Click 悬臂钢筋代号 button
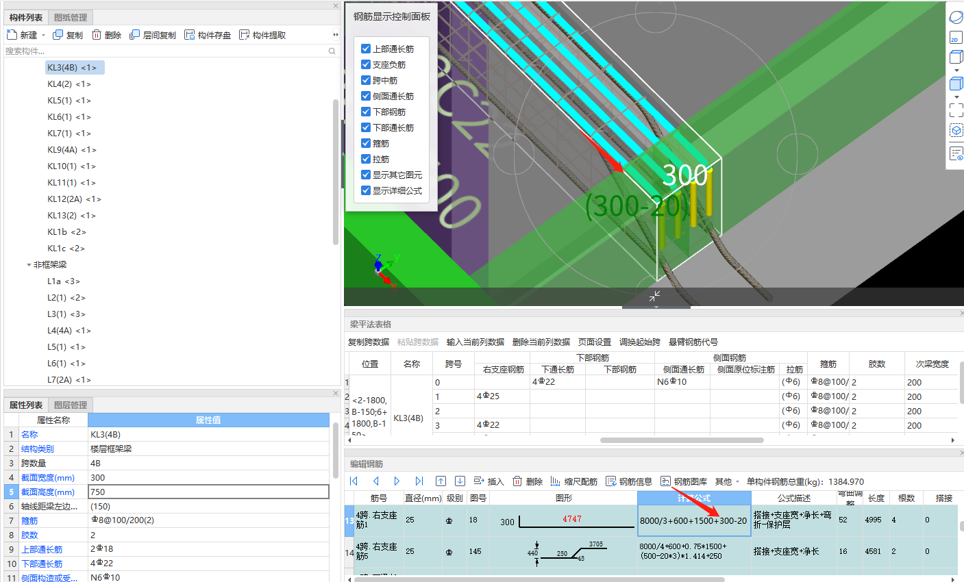The width and height of the screenshot is (964, 582). coord(693,342)
